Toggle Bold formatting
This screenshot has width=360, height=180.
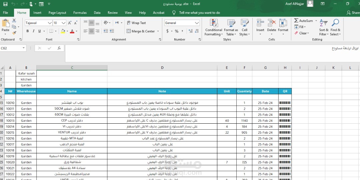[28, 31]
